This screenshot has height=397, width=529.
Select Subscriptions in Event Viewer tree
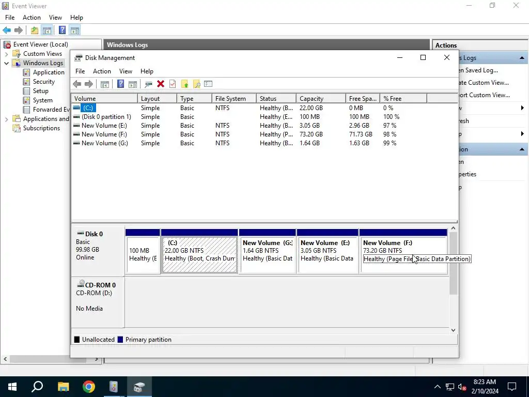pos(41,128)
